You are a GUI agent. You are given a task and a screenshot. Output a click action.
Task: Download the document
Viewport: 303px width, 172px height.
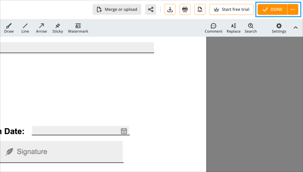coord(170,9)
